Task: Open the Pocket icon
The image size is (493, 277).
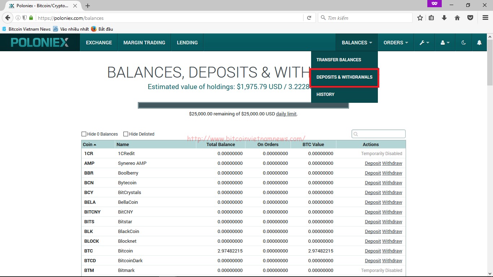Action: (470, 18)
